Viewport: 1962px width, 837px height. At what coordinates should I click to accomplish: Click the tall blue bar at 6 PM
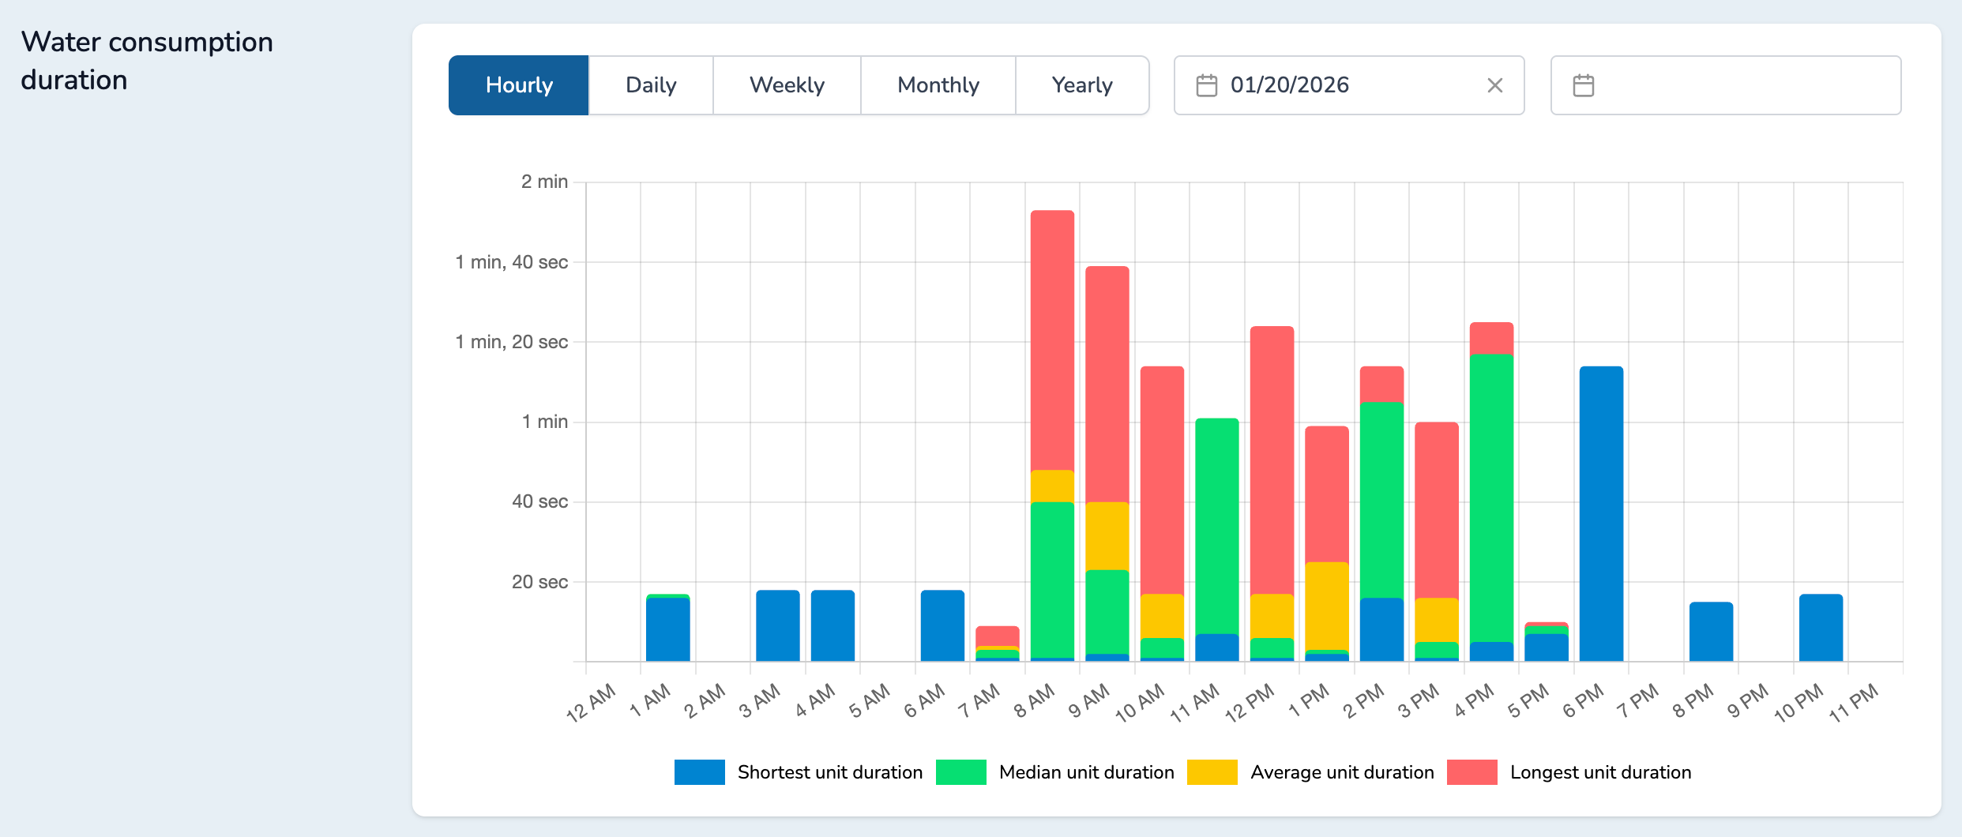(1601, 513)
